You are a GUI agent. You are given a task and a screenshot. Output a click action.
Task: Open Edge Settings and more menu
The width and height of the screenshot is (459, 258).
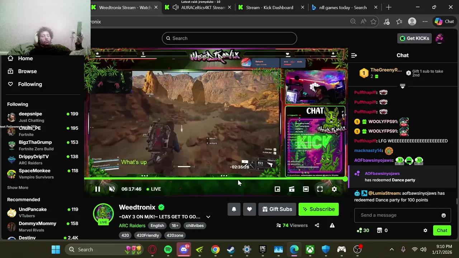(425, 21)
